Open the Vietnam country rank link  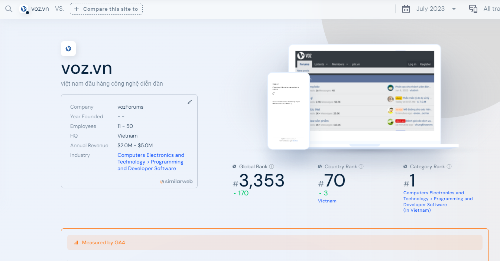pos(327,201)
